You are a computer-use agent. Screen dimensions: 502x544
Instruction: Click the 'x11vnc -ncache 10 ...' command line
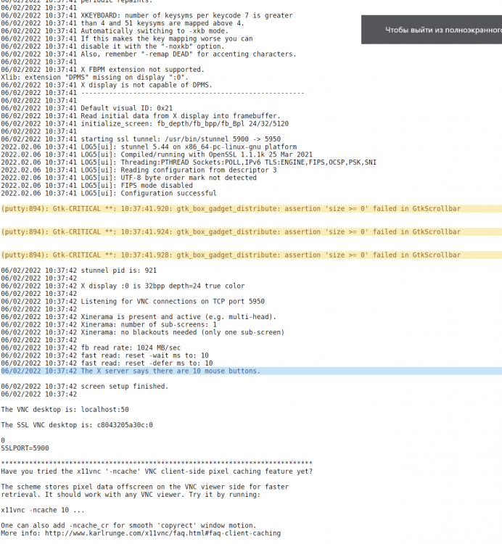[42, 510]
